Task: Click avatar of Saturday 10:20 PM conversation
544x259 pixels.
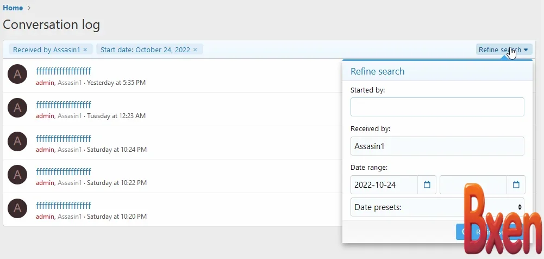Action: (17, 208)
